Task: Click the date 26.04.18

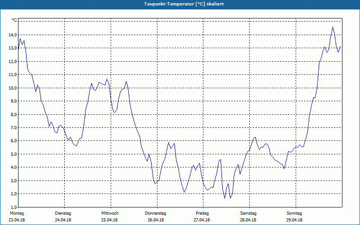Action: tap(156, 220)
